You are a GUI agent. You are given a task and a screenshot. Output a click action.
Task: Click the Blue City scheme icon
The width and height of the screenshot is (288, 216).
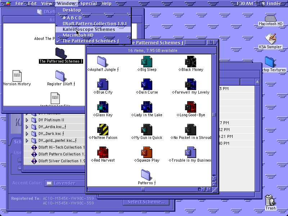[103, 84]
